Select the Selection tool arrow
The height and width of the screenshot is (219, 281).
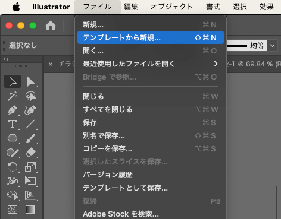(x=13, y=81)
